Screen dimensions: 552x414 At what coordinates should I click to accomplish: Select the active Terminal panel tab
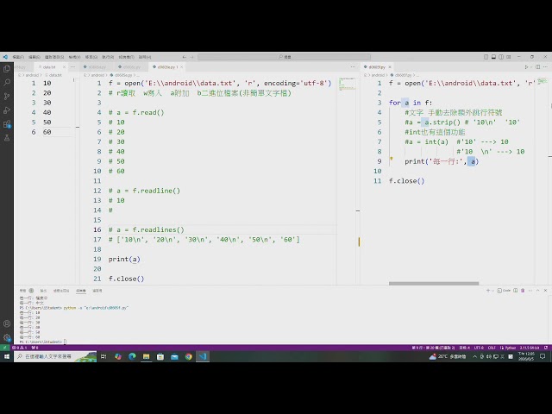click(81, 291)
